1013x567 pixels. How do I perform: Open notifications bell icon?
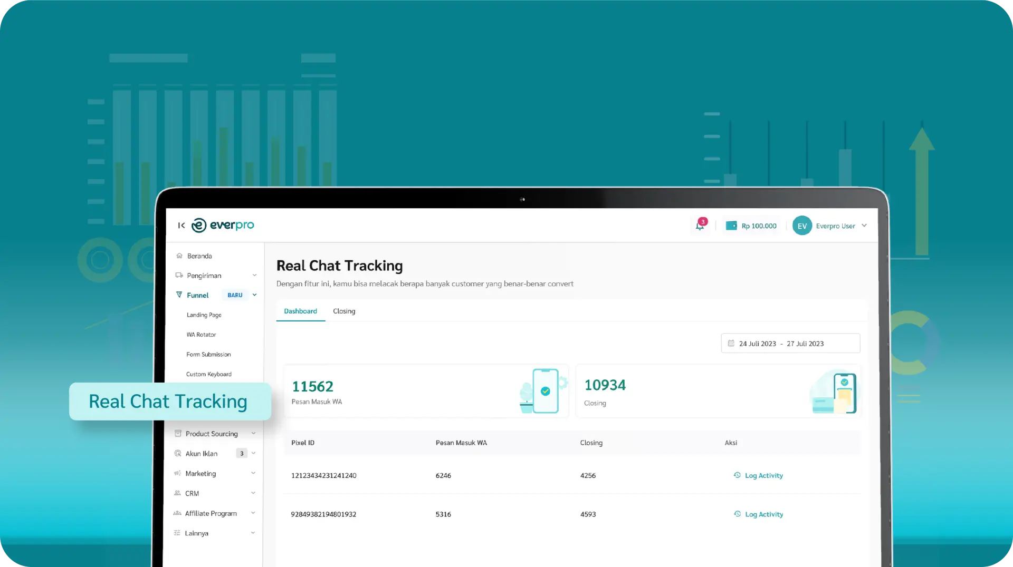click(700, 226)
